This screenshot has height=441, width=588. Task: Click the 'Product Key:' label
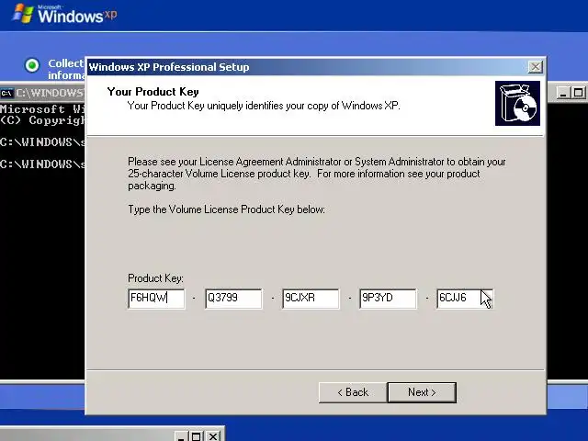[155, 278]
